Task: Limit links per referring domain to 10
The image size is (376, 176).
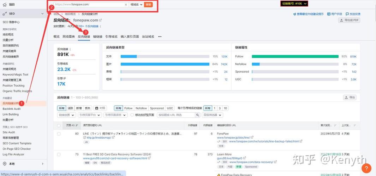Action: point(225,108)
